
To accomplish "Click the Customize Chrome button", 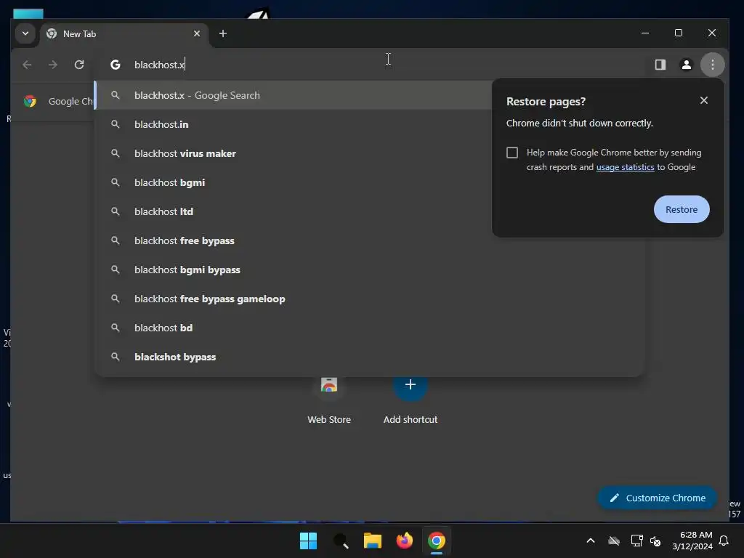I will point(657,498).
